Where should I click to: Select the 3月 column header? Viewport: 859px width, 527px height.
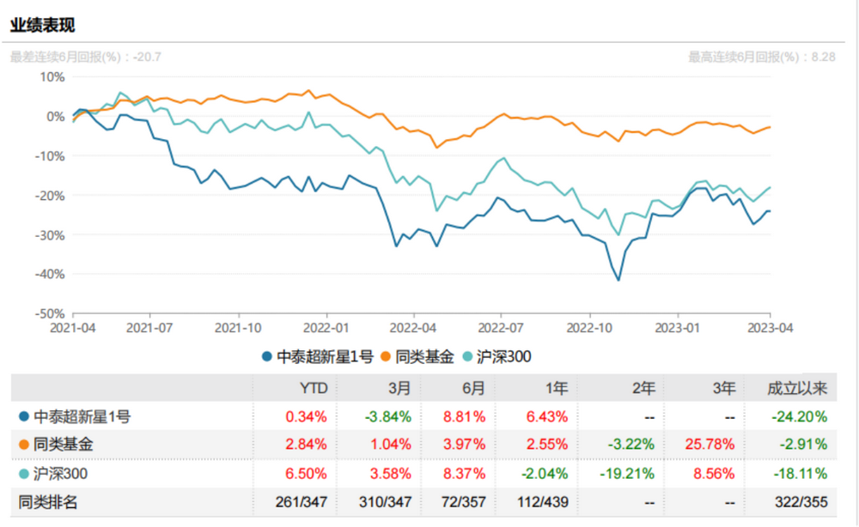click(400, 389)
